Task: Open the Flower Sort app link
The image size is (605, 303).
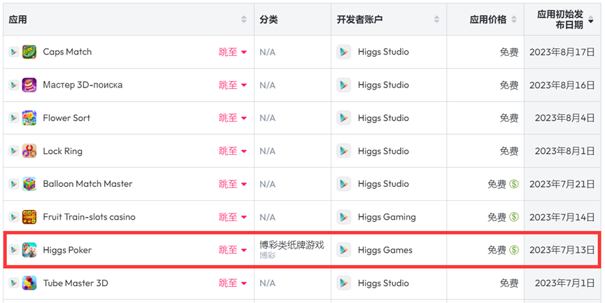Action: [x=66, y=118]
